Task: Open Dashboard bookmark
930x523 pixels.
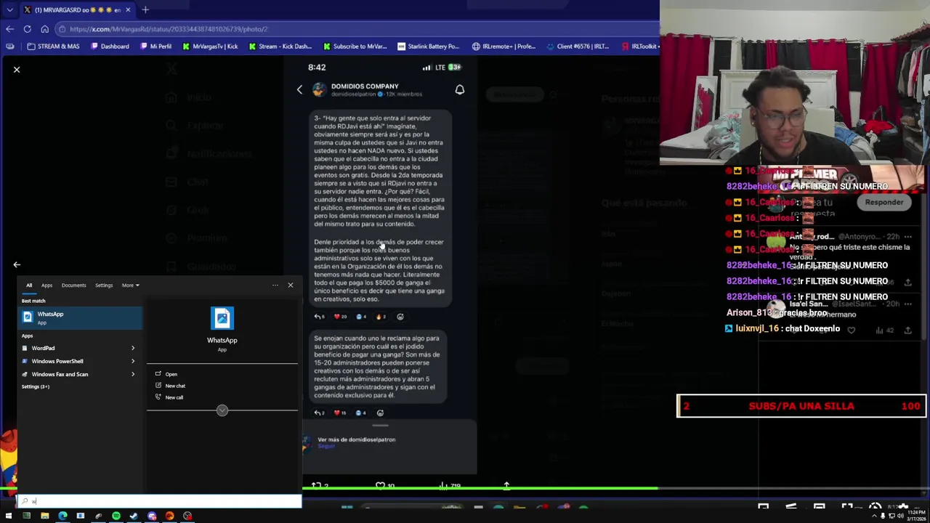Action: coord(110,46)
